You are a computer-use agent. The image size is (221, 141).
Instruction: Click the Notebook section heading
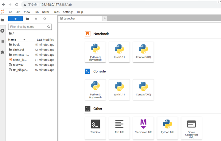(101, 34)
